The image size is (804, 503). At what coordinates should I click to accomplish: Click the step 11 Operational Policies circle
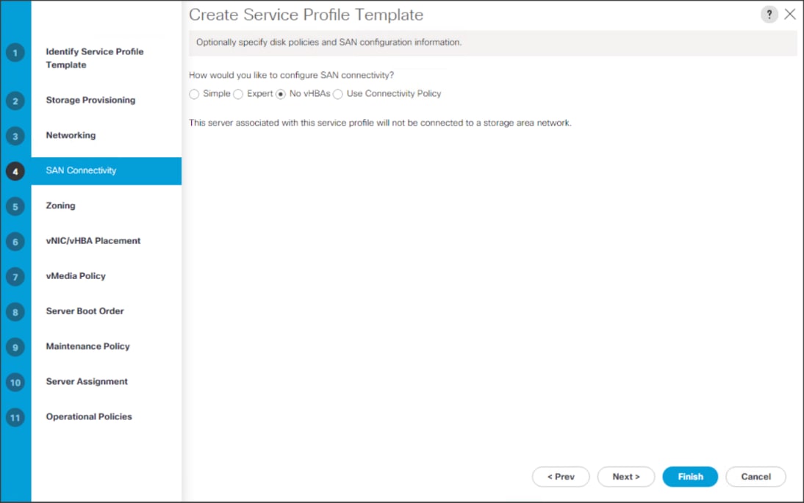(x=15, y=418)
